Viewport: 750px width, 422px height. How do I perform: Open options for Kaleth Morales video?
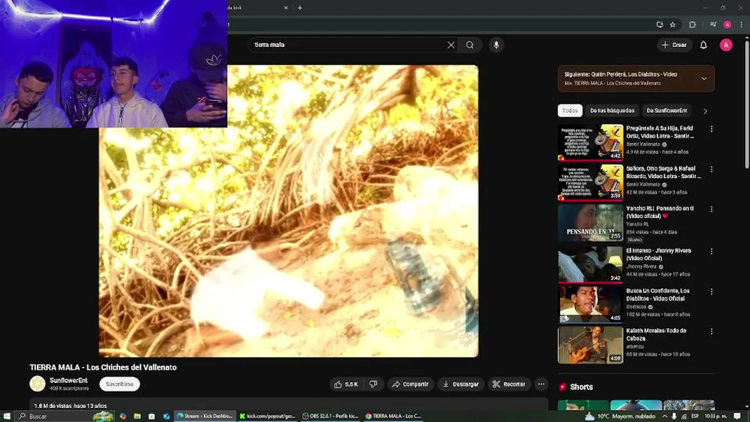711,331
